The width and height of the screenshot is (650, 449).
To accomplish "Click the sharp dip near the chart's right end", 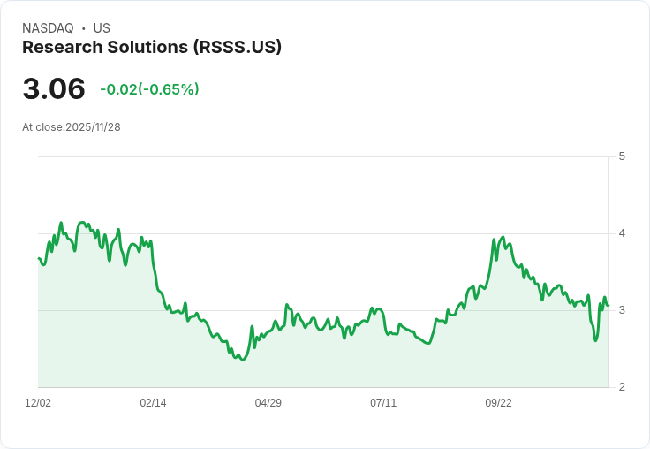I will (595, 340).
